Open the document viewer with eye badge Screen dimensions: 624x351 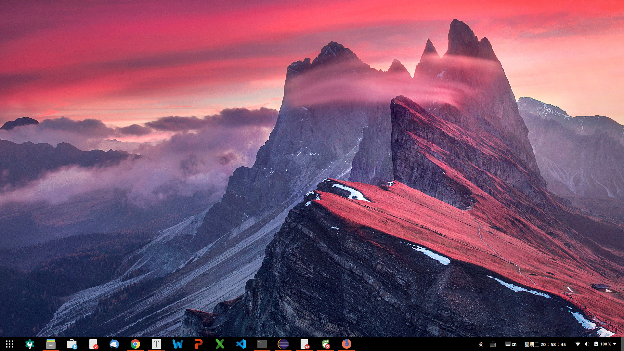tap(305, 344)
